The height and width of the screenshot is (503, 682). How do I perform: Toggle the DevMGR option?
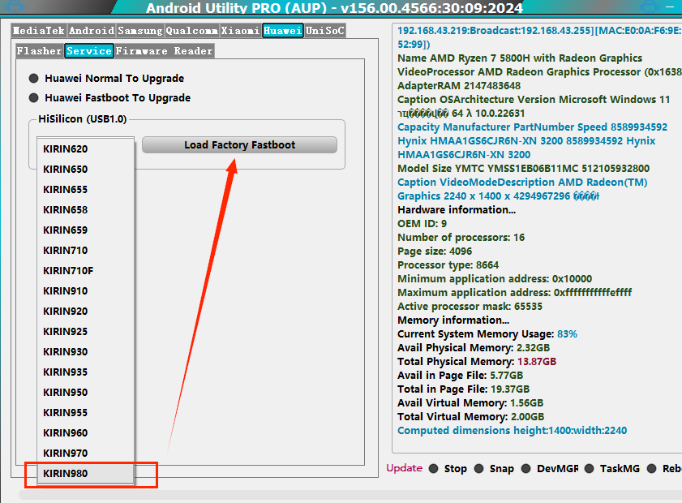point(550,469)
